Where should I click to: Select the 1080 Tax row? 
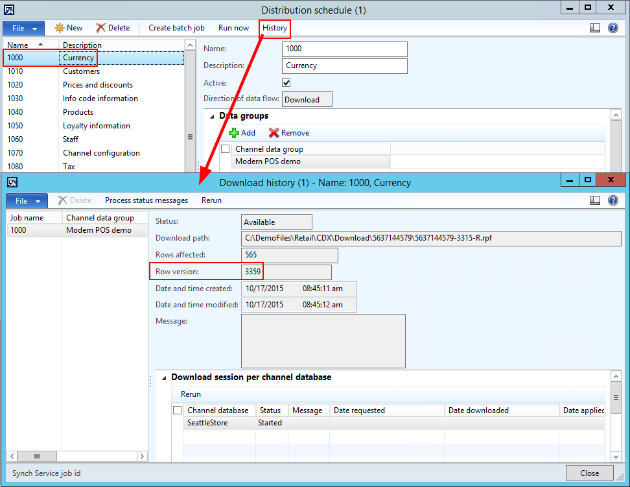93,167
